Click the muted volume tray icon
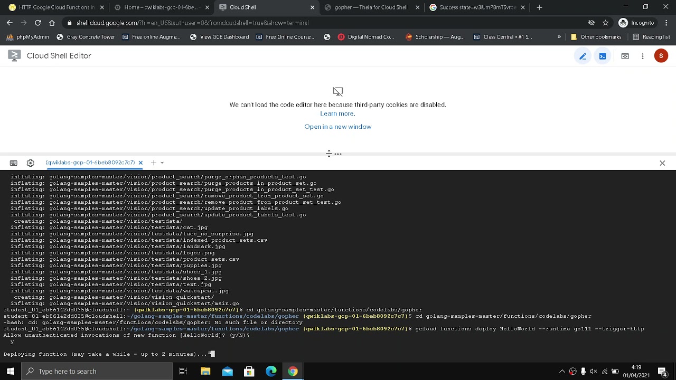The width and height of the screenshot is (676, 380). tap(594, 372)
